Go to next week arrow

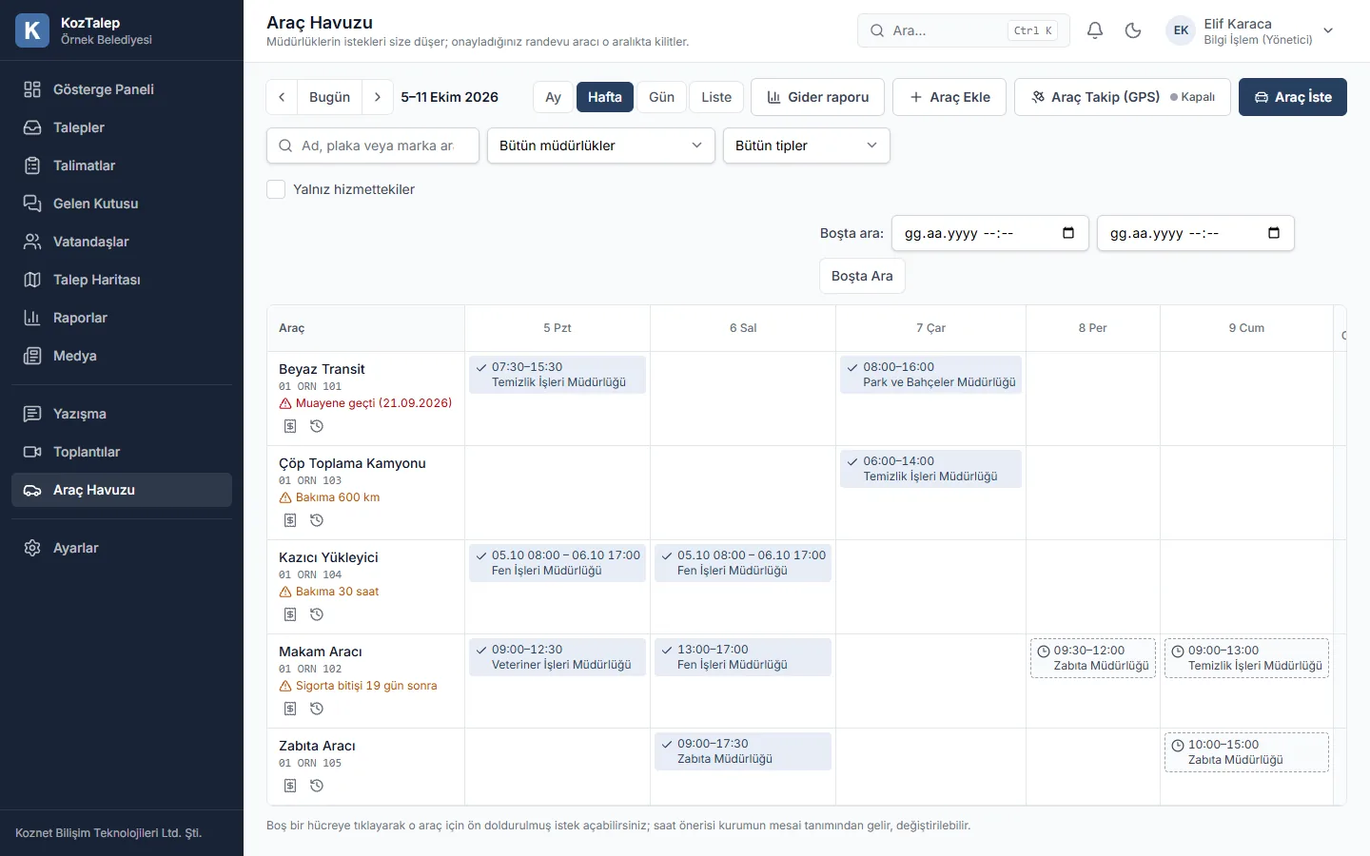coord(378,97)
